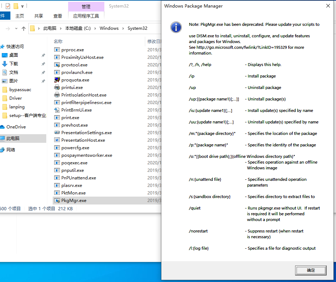Click the 确定 button in dialog
336x282 pixels.
click(311, 270)
